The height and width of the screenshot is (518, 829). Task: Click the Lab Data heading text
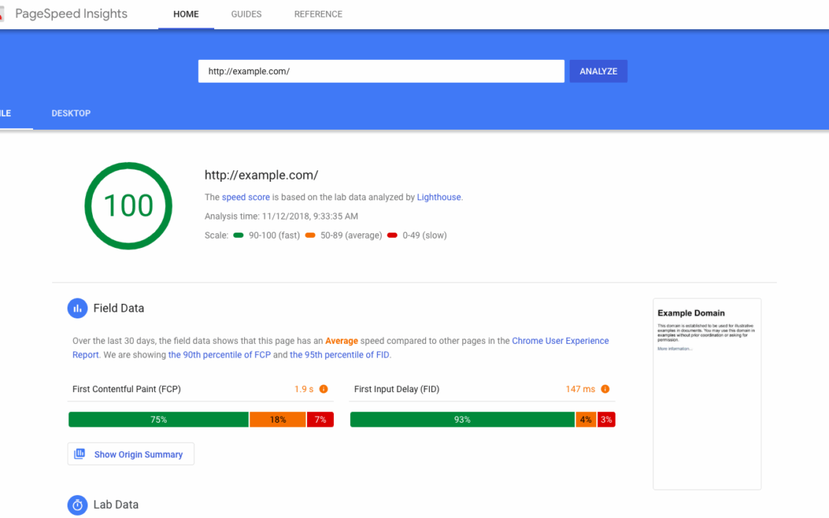coord(116,505)
